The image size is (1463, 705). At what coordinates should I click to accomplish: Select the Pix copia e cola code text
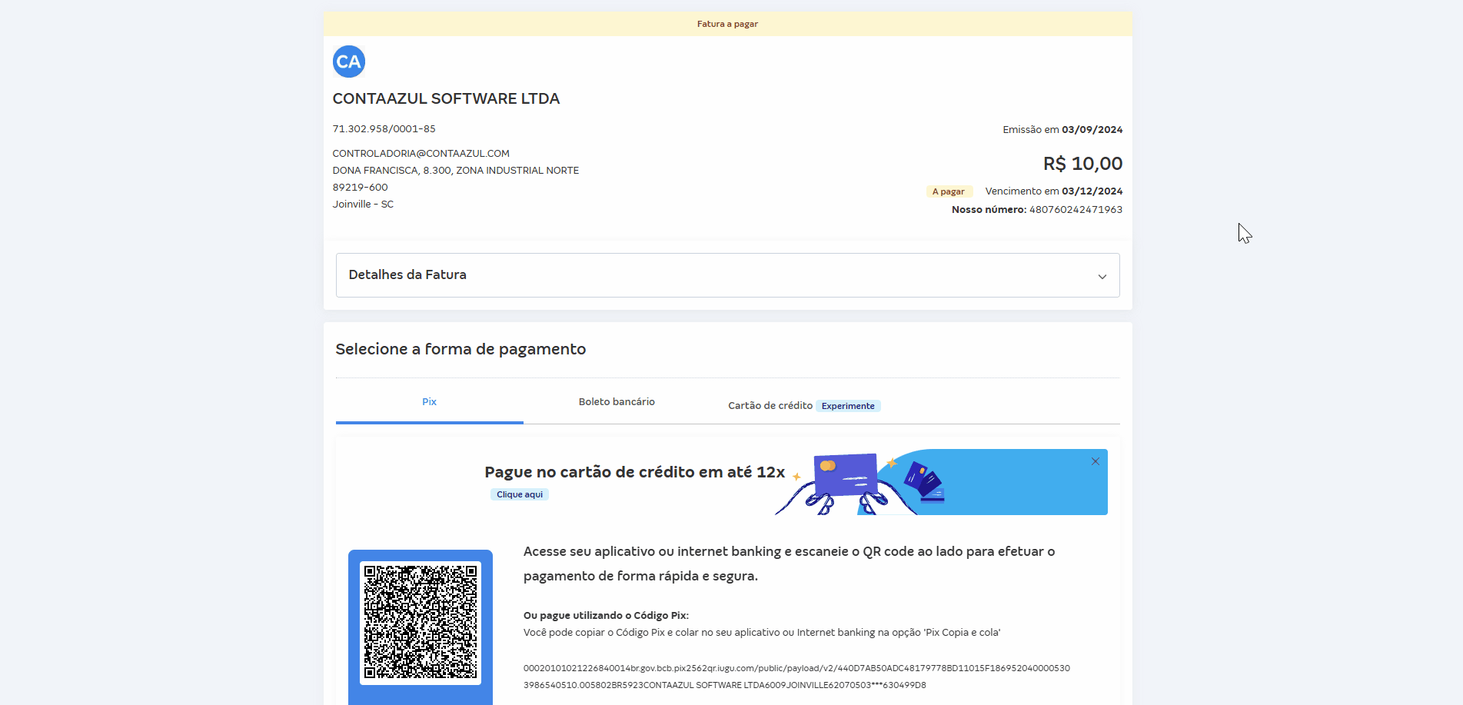tap(796, 677)
